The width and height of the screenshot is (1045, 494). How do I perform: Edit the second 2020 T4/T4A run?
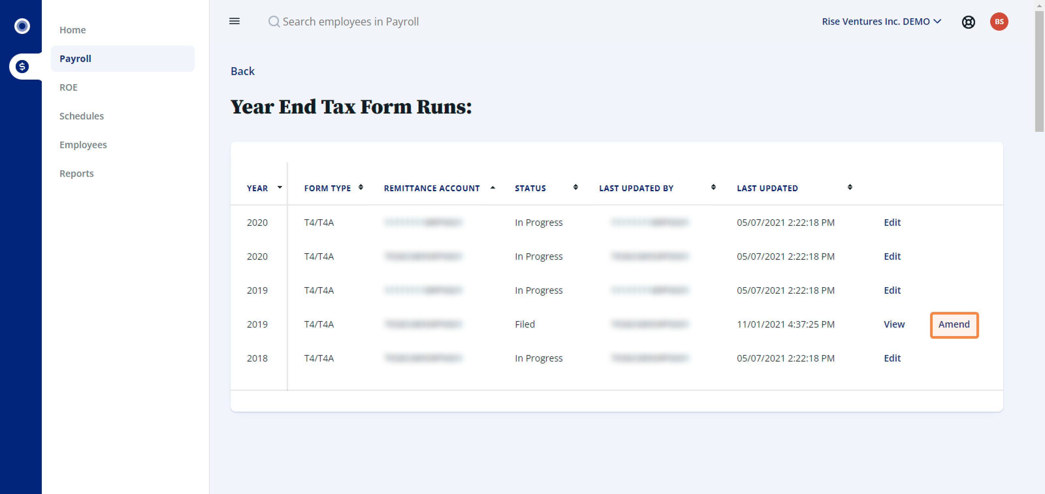tap(892, 256)
